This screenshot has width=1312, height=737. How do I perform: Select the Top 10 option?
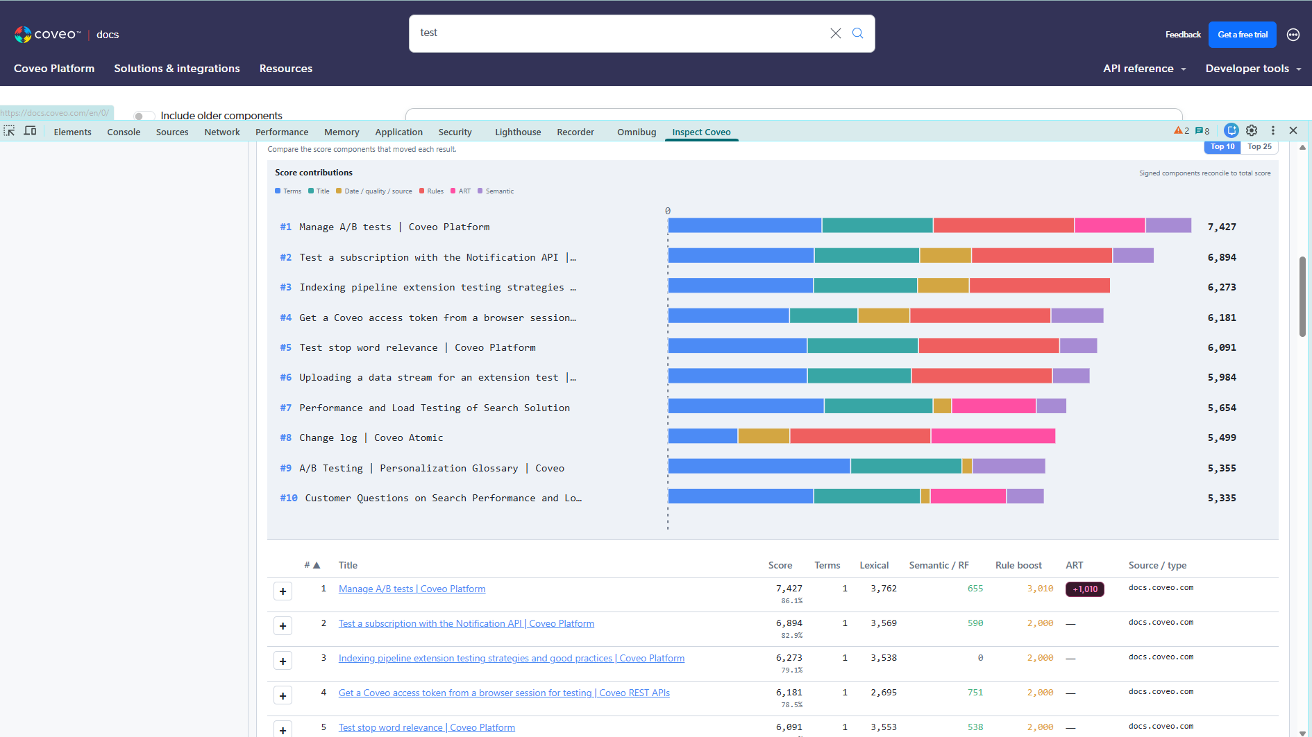(1222, 147)
